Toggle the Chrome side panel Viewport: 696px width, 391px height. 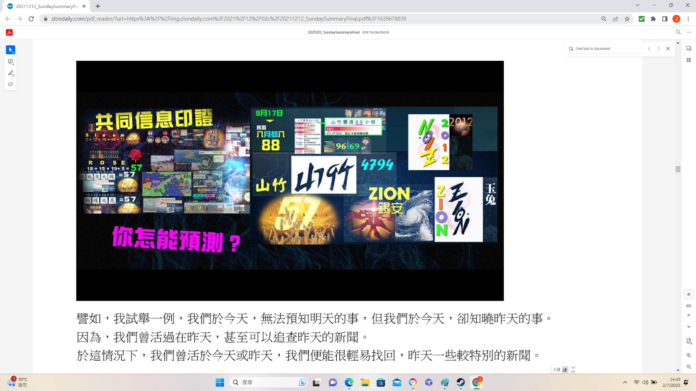[x=665, y=19]
